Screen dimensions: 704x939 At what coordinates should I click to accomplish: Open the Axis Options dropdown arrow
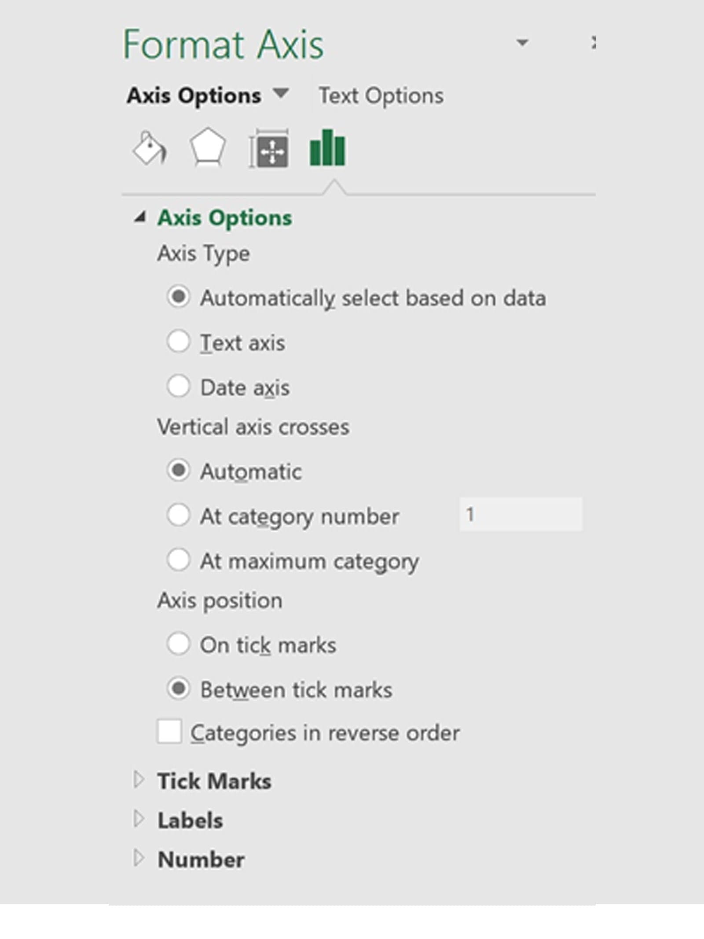pos(280,94)
